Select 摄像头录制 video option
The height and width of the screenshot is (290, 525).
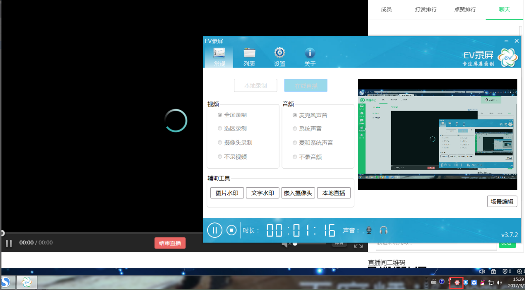point(235,143)
